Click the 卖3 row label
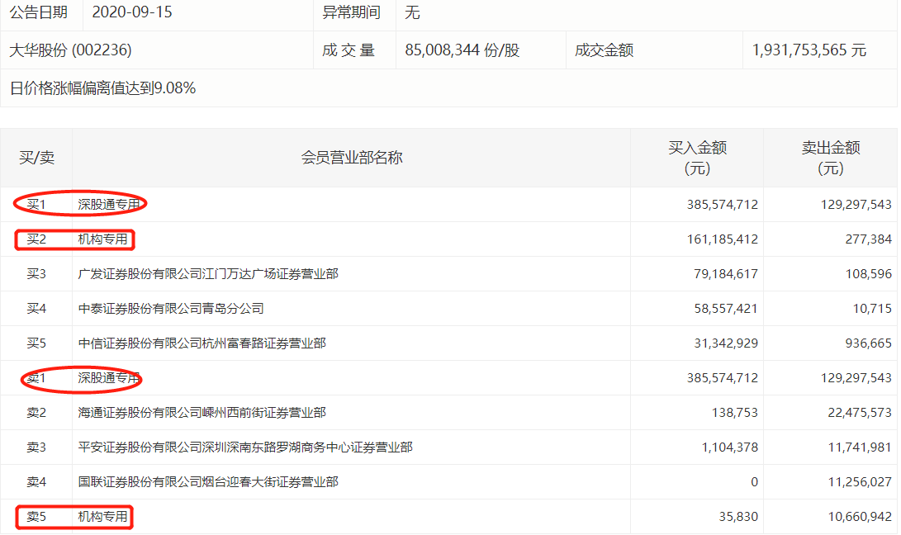 [36, 447]
